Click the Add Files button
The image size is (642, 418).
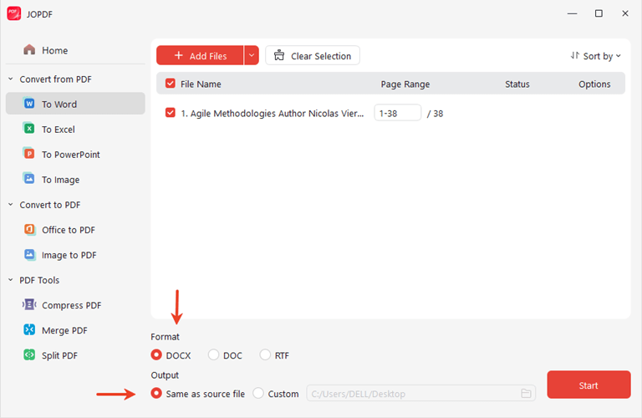[200, 55]
